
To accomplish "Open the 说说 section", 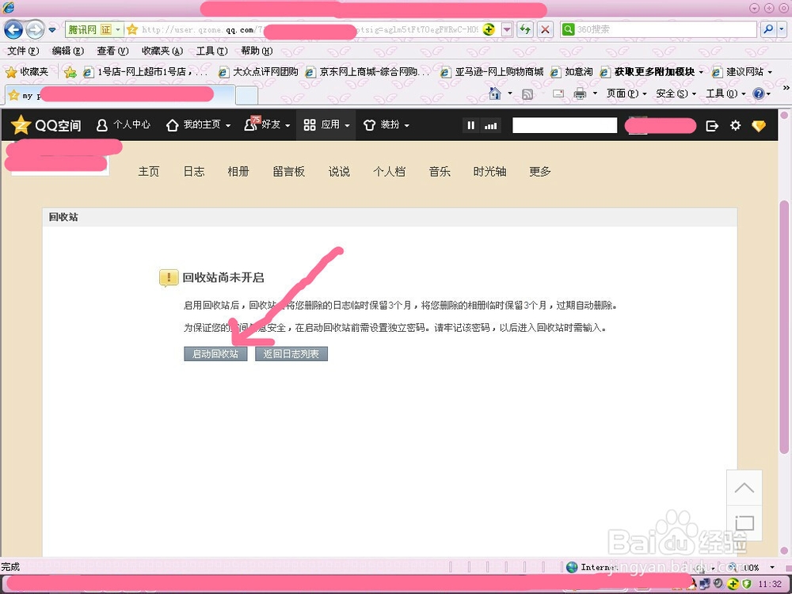I will [x=339, y=171].
